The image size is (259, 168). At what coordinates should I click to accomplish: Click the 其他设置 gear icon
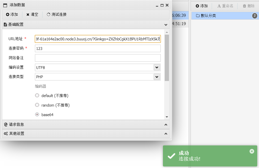click(6, 133)
